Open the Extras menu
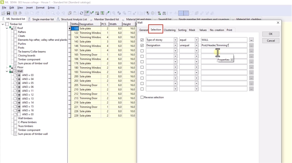The height and width of the screenshot is (163, 292). pos(51,7)
